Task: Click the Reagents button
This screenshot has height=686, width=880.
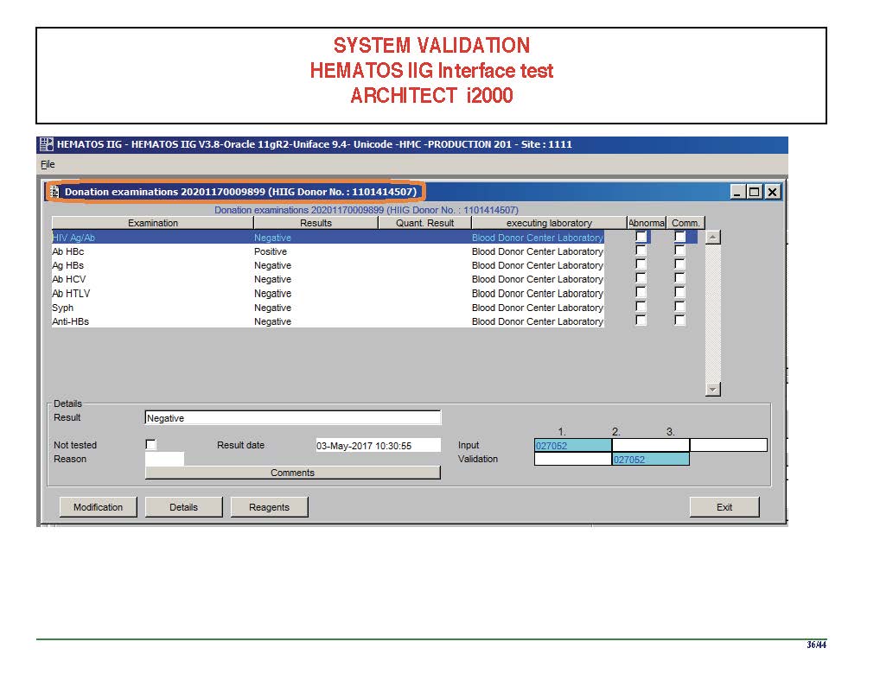Action: click(269, 507)
